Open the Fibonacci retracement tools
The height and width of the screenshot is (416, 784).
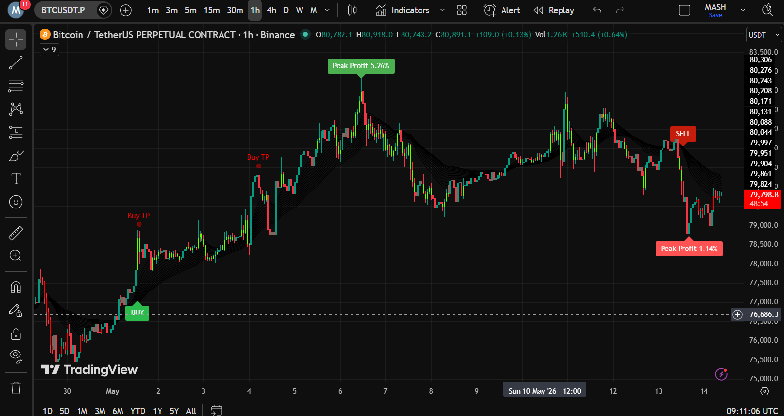coord(16,85)
